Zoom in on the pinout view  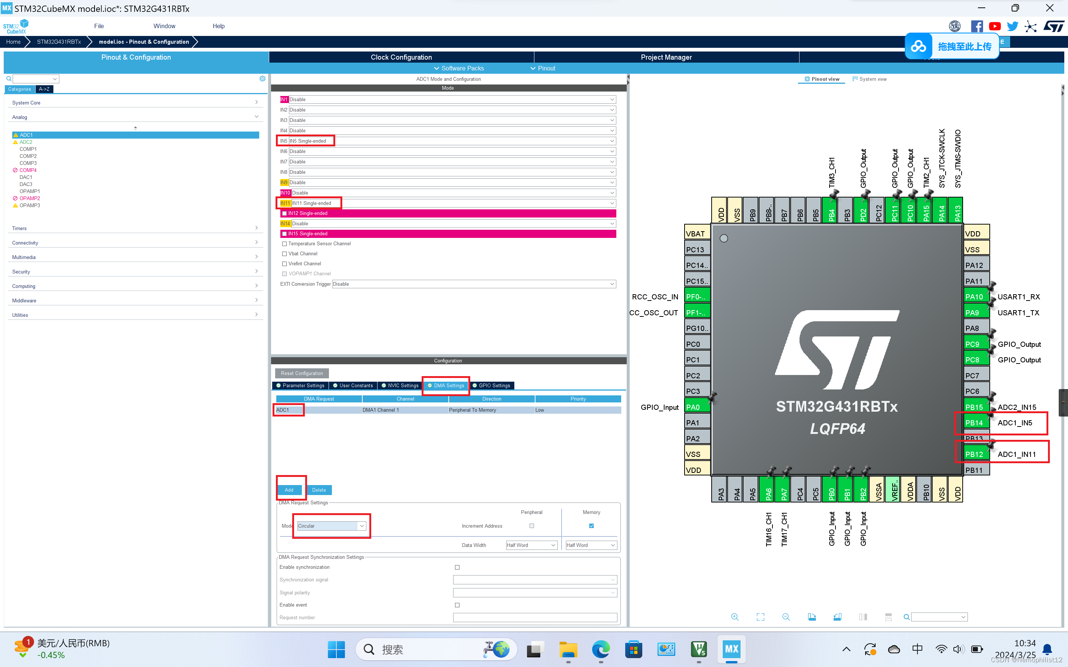click(x=735, y=617)
